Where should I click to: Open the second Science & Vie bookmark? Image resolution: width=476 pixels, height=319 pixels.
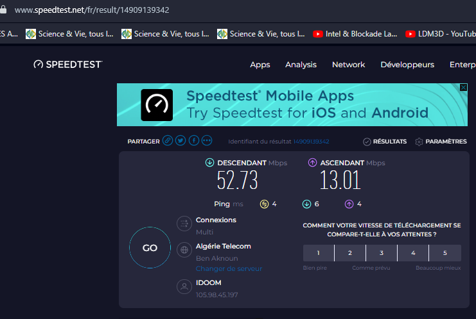pos(165,34)
